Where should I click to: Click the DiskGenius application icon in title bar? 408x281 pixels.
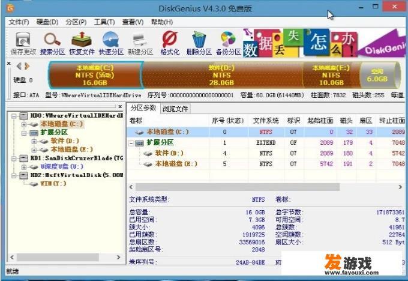click(x=10, y=8)
